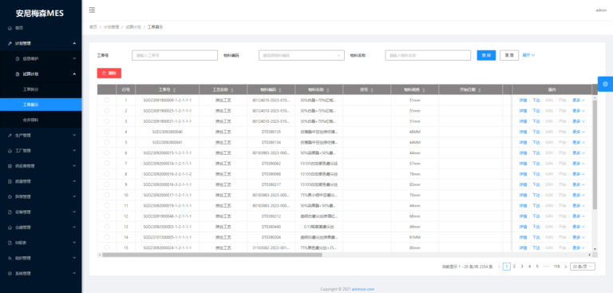Expand the 生产管理 menu chevron

click(x=74, y=136)
